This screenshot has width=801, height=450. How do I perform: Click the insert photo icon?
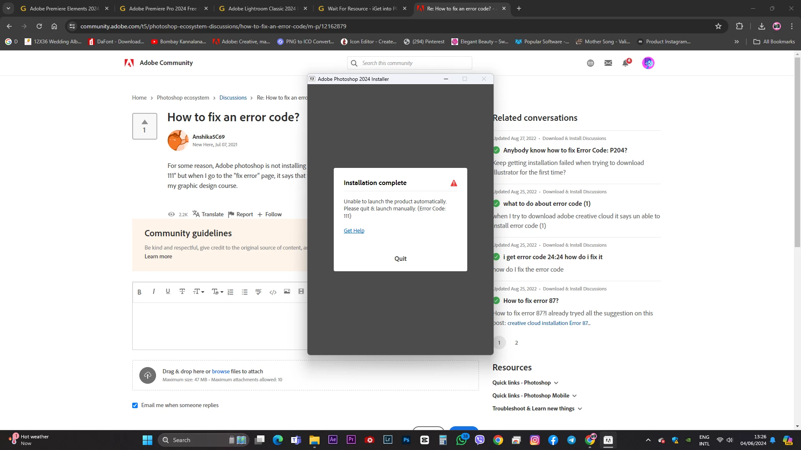coord(287,292)
